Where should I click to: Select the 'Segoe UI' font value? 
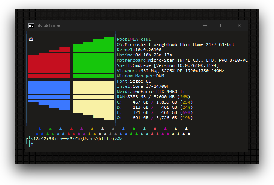140,81
